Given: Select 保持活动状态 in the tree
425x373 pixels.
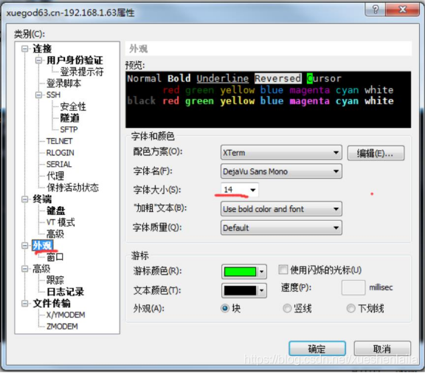Looking at the screenshot, I should pyautogui.click(x=72, y=188).
